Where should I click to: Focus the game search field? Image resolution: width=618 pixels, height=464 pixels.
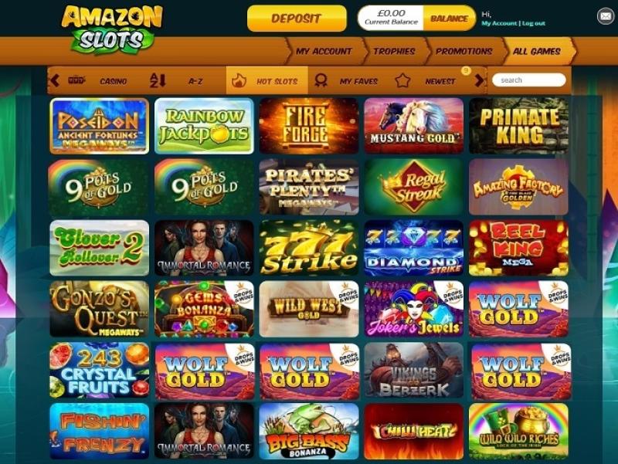coord(529,80)
